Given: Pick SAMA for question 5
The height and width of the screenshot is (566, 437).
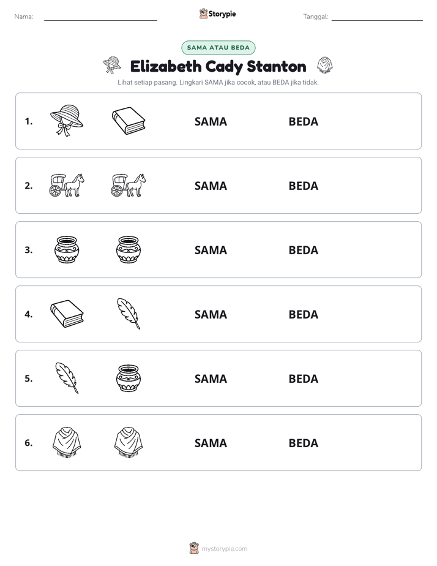Looking at the screenshot, I should tap(211, 379).
